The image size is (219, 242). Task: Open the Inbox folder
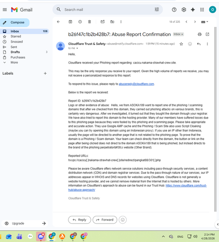24,31
